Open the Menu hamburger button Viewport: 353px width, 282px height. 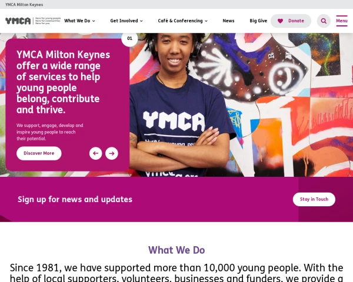click(342, 21)
